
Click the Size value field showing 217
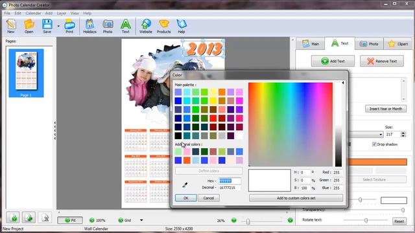(393, 135)
